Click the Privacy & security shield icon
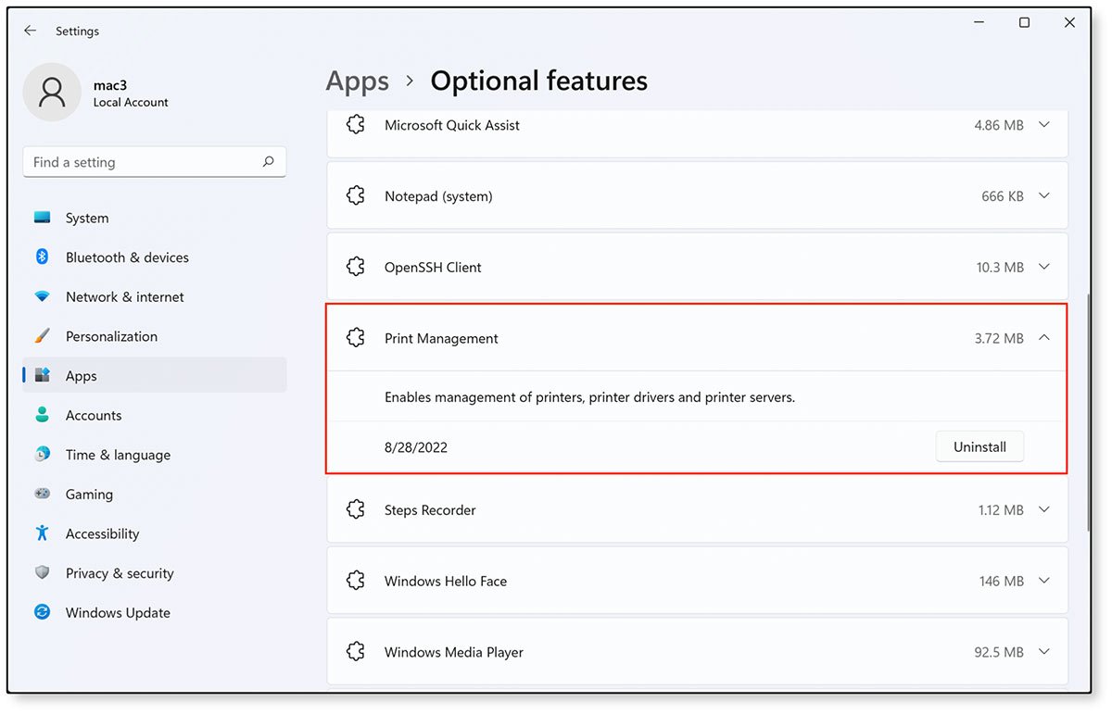 [x=43, y=573]
